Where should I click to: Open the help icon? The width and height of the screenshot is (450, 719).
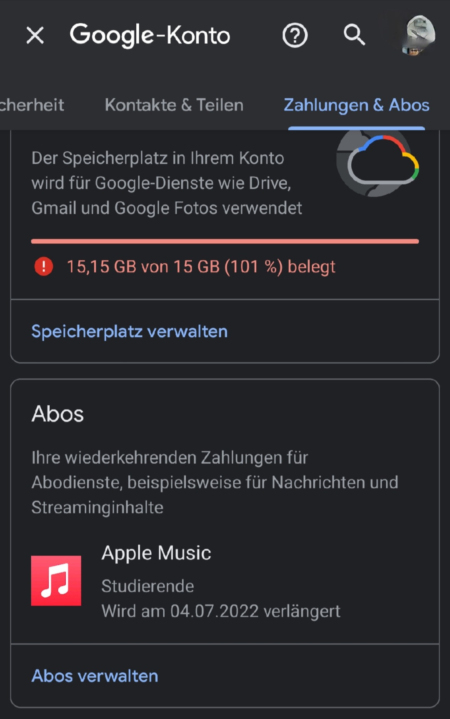pos(295,35)
